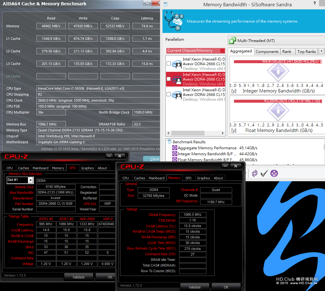Open Graphics tab in front CPU-Z window
Viewport: 325px width, 291px height.
[203, 178]
